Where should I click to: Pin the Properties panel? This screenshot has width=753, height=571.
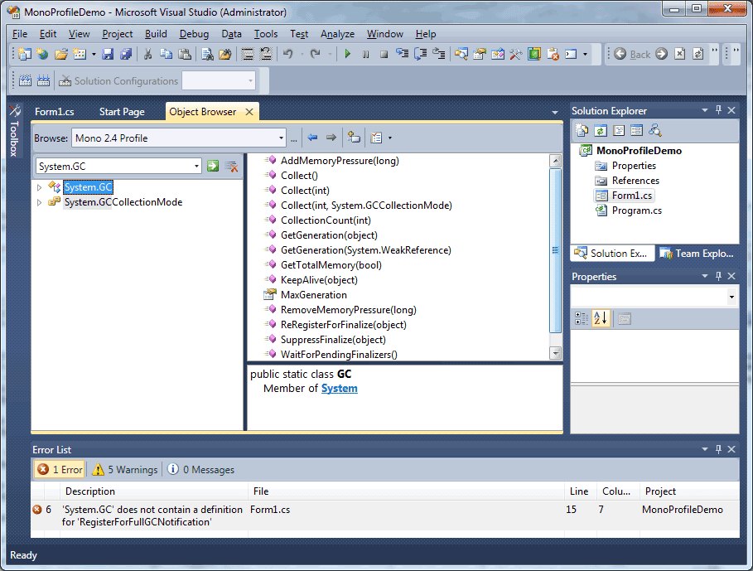coord(718,276)
